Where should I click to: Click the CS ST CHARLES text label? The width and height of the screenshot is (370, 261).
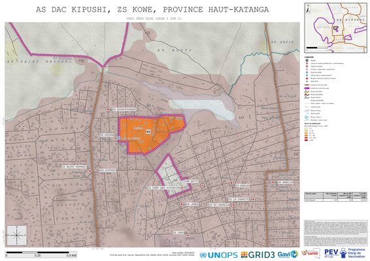[219, 205]
